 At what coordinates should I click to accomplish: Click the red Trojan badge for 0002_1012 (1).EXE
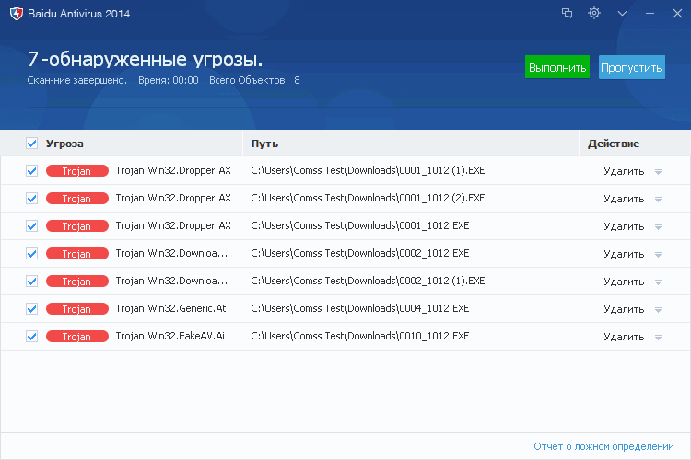point(77,282)
